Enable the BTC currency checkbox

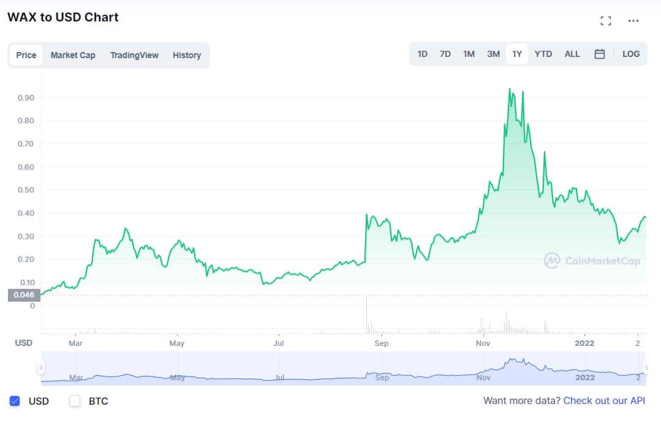(75, 401)
